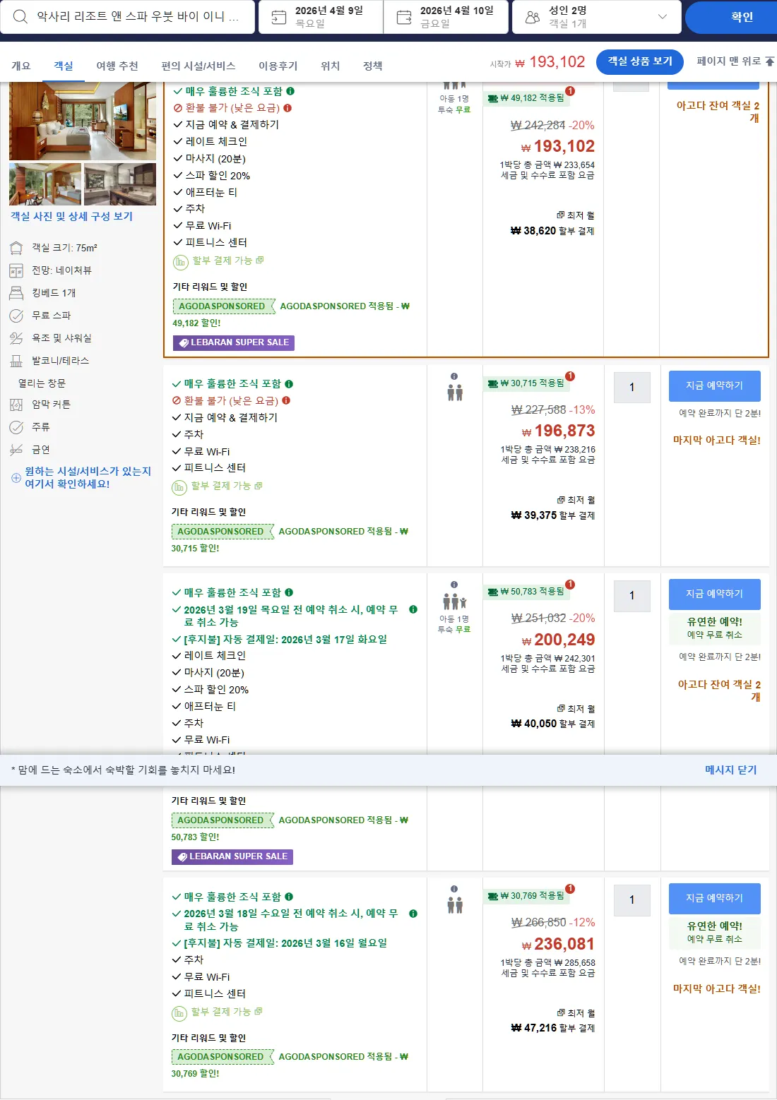Click the balcony/terrace icon

point(16,361)
